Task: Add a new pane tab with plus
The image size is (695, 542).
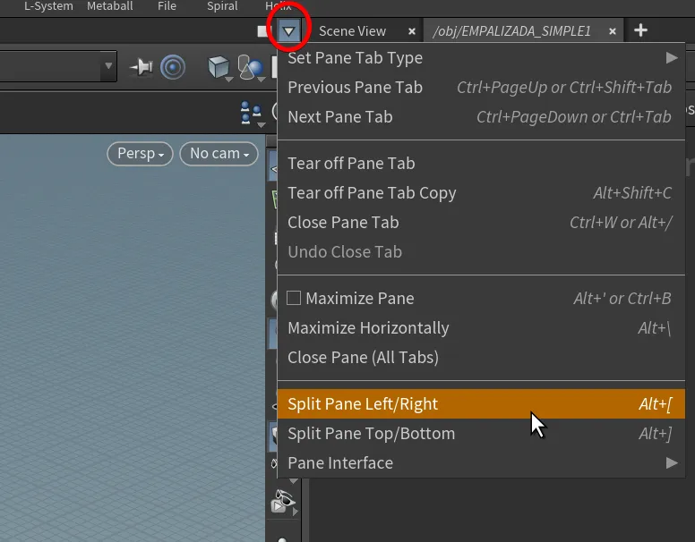Action: [x=640, y=30]
